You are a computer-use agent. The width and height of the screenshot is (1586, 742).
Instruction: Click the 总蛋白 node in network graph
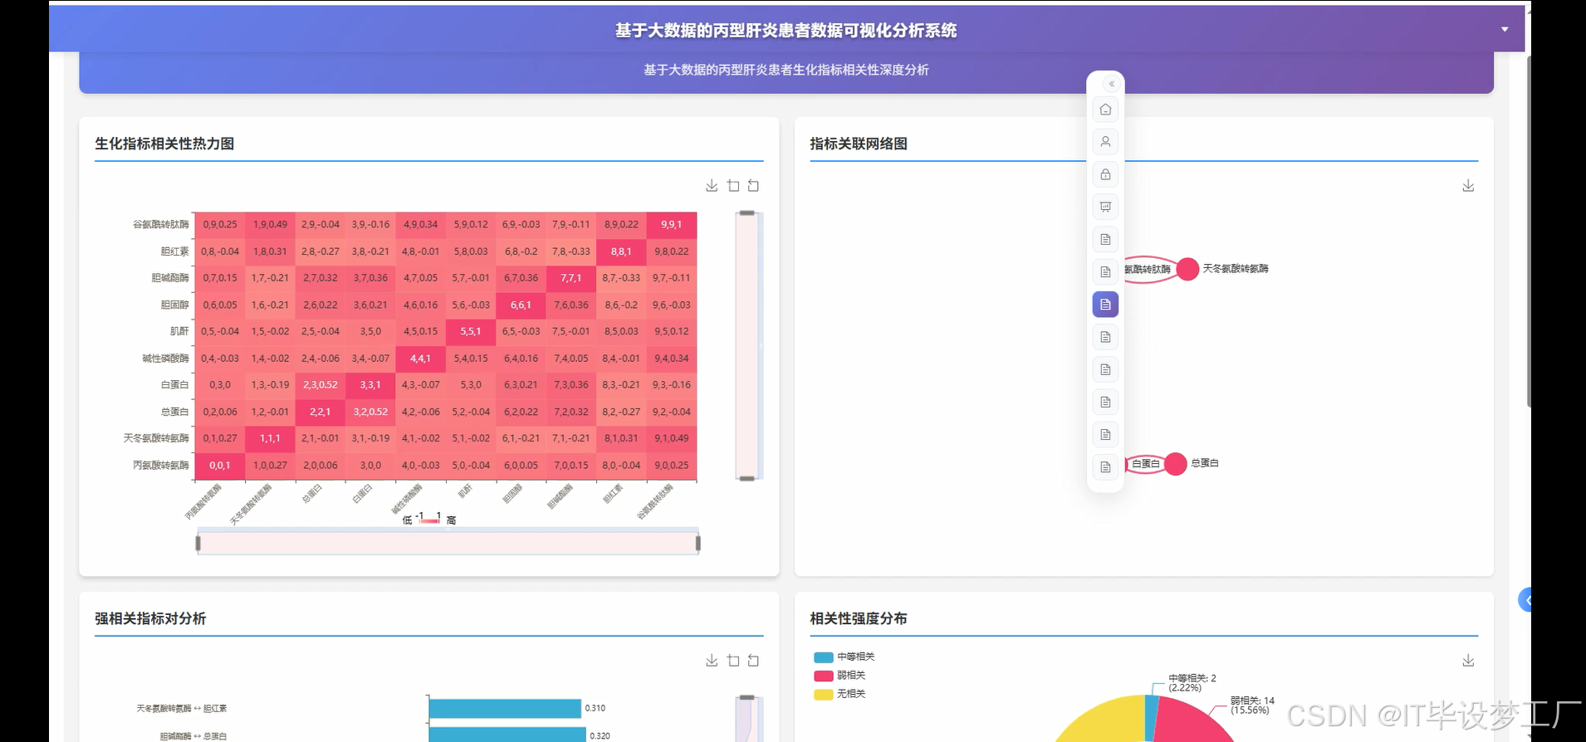tap(1176, 464)
